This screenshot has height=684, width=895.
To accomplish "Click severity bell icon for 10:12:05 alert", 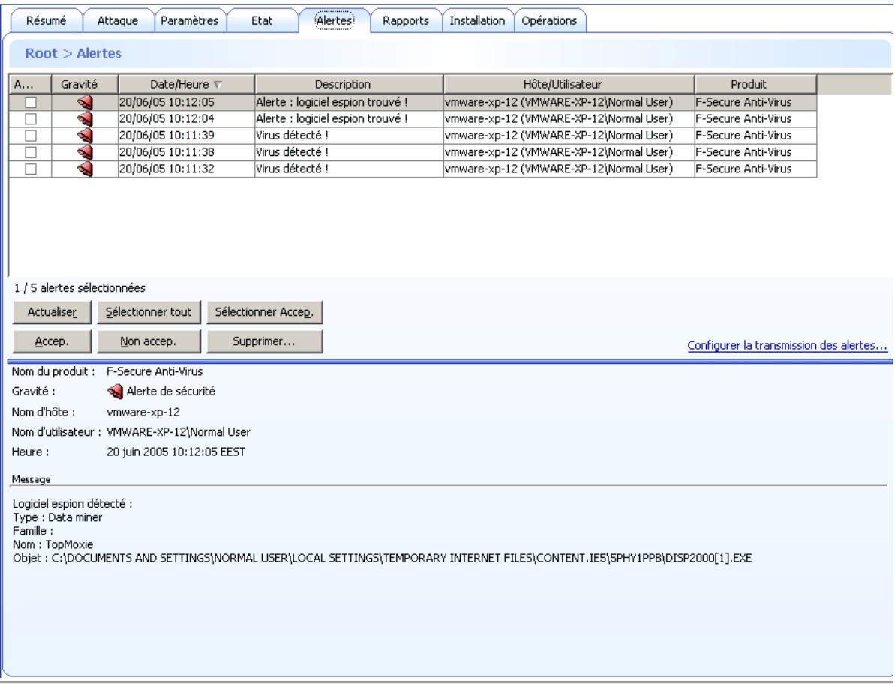I will click(85, 102).
